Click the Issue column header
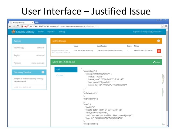Image resolution: width=172 pixels, height=129 pixels. coord(76,46)
